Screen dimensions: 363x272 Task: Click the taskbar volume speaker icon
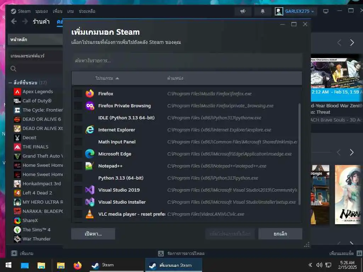319,265
